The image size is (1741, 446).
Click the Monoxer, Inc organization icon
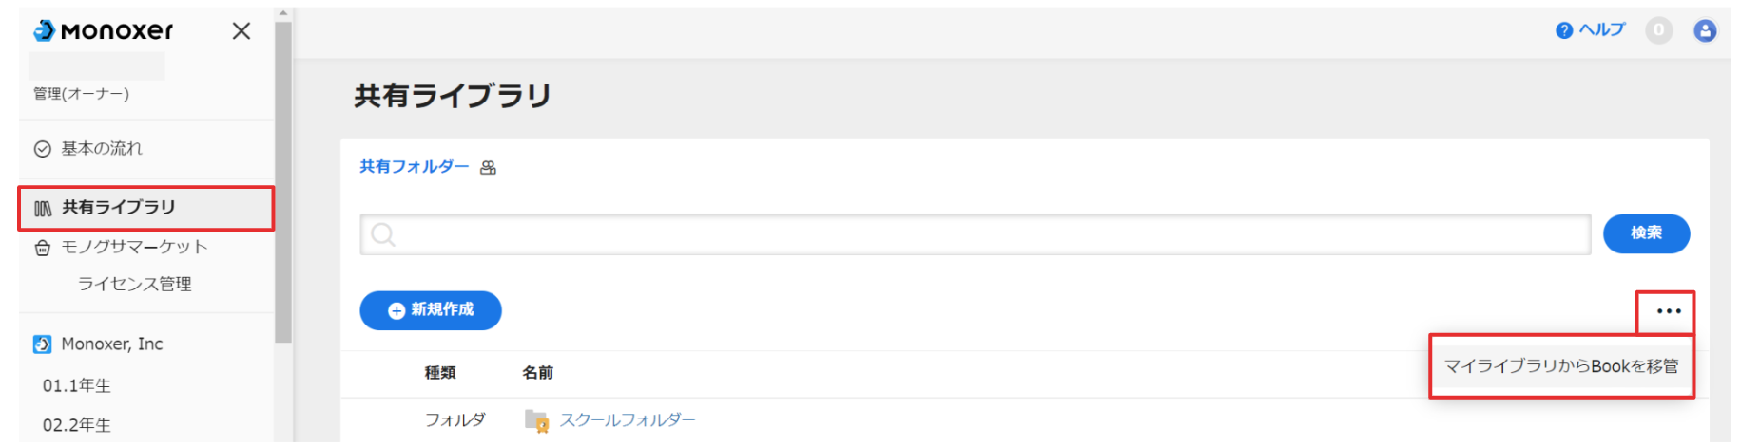click(43, 344)
